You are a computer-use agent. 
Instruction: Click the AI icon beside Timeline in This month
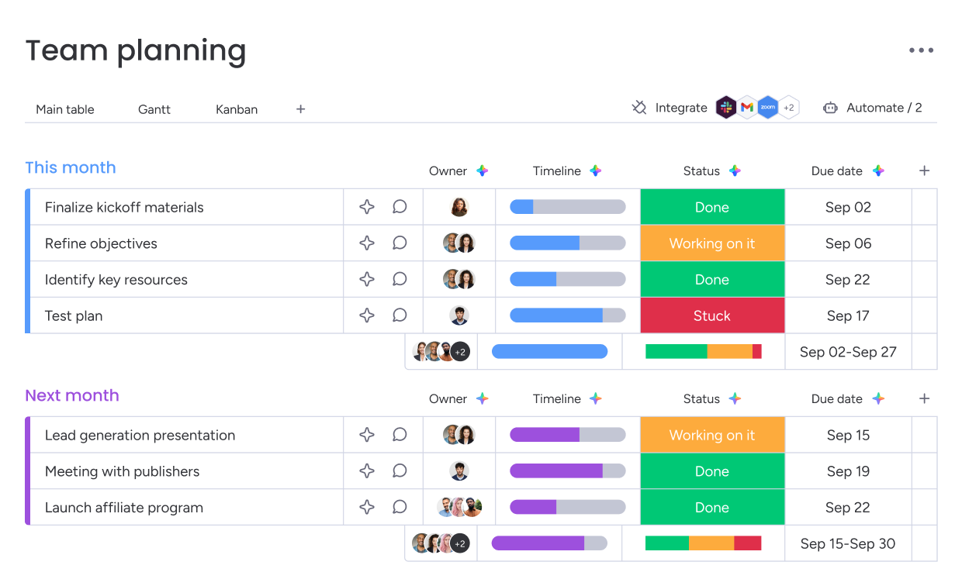click(596, 171)
